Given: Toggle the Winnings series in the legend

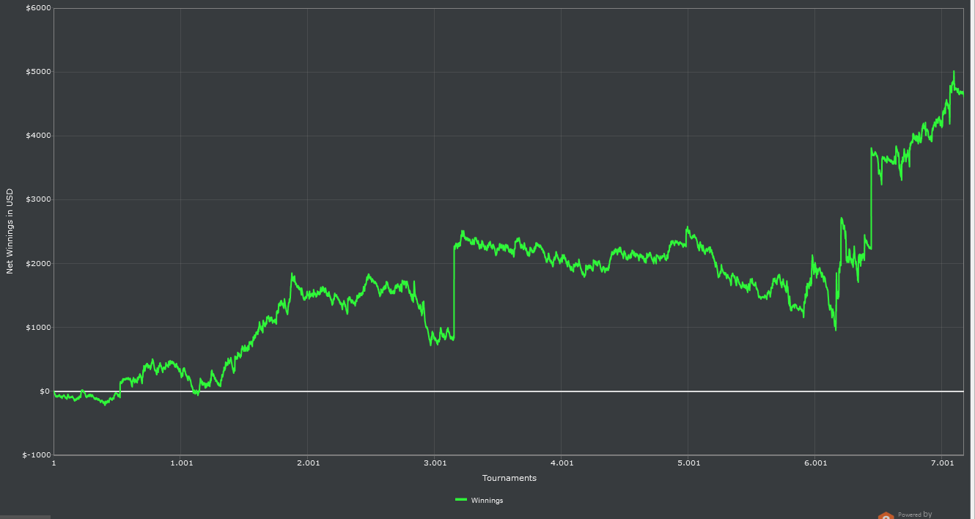Looking at the screenshot, I should tap(479, 500).
